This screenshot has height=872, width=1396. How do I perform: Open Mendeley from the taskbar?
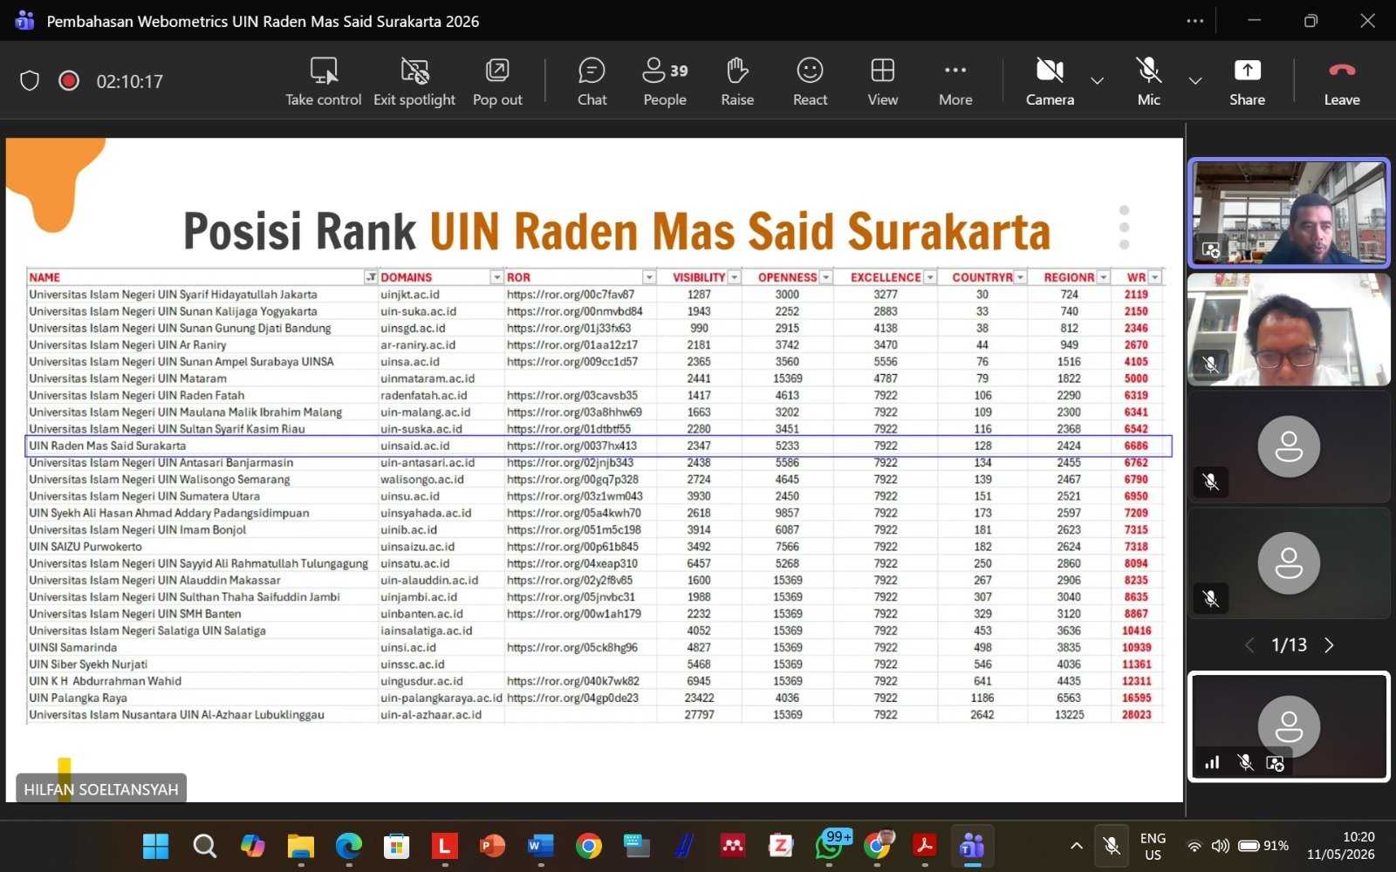pyautogui.click(x=732, y=846)
